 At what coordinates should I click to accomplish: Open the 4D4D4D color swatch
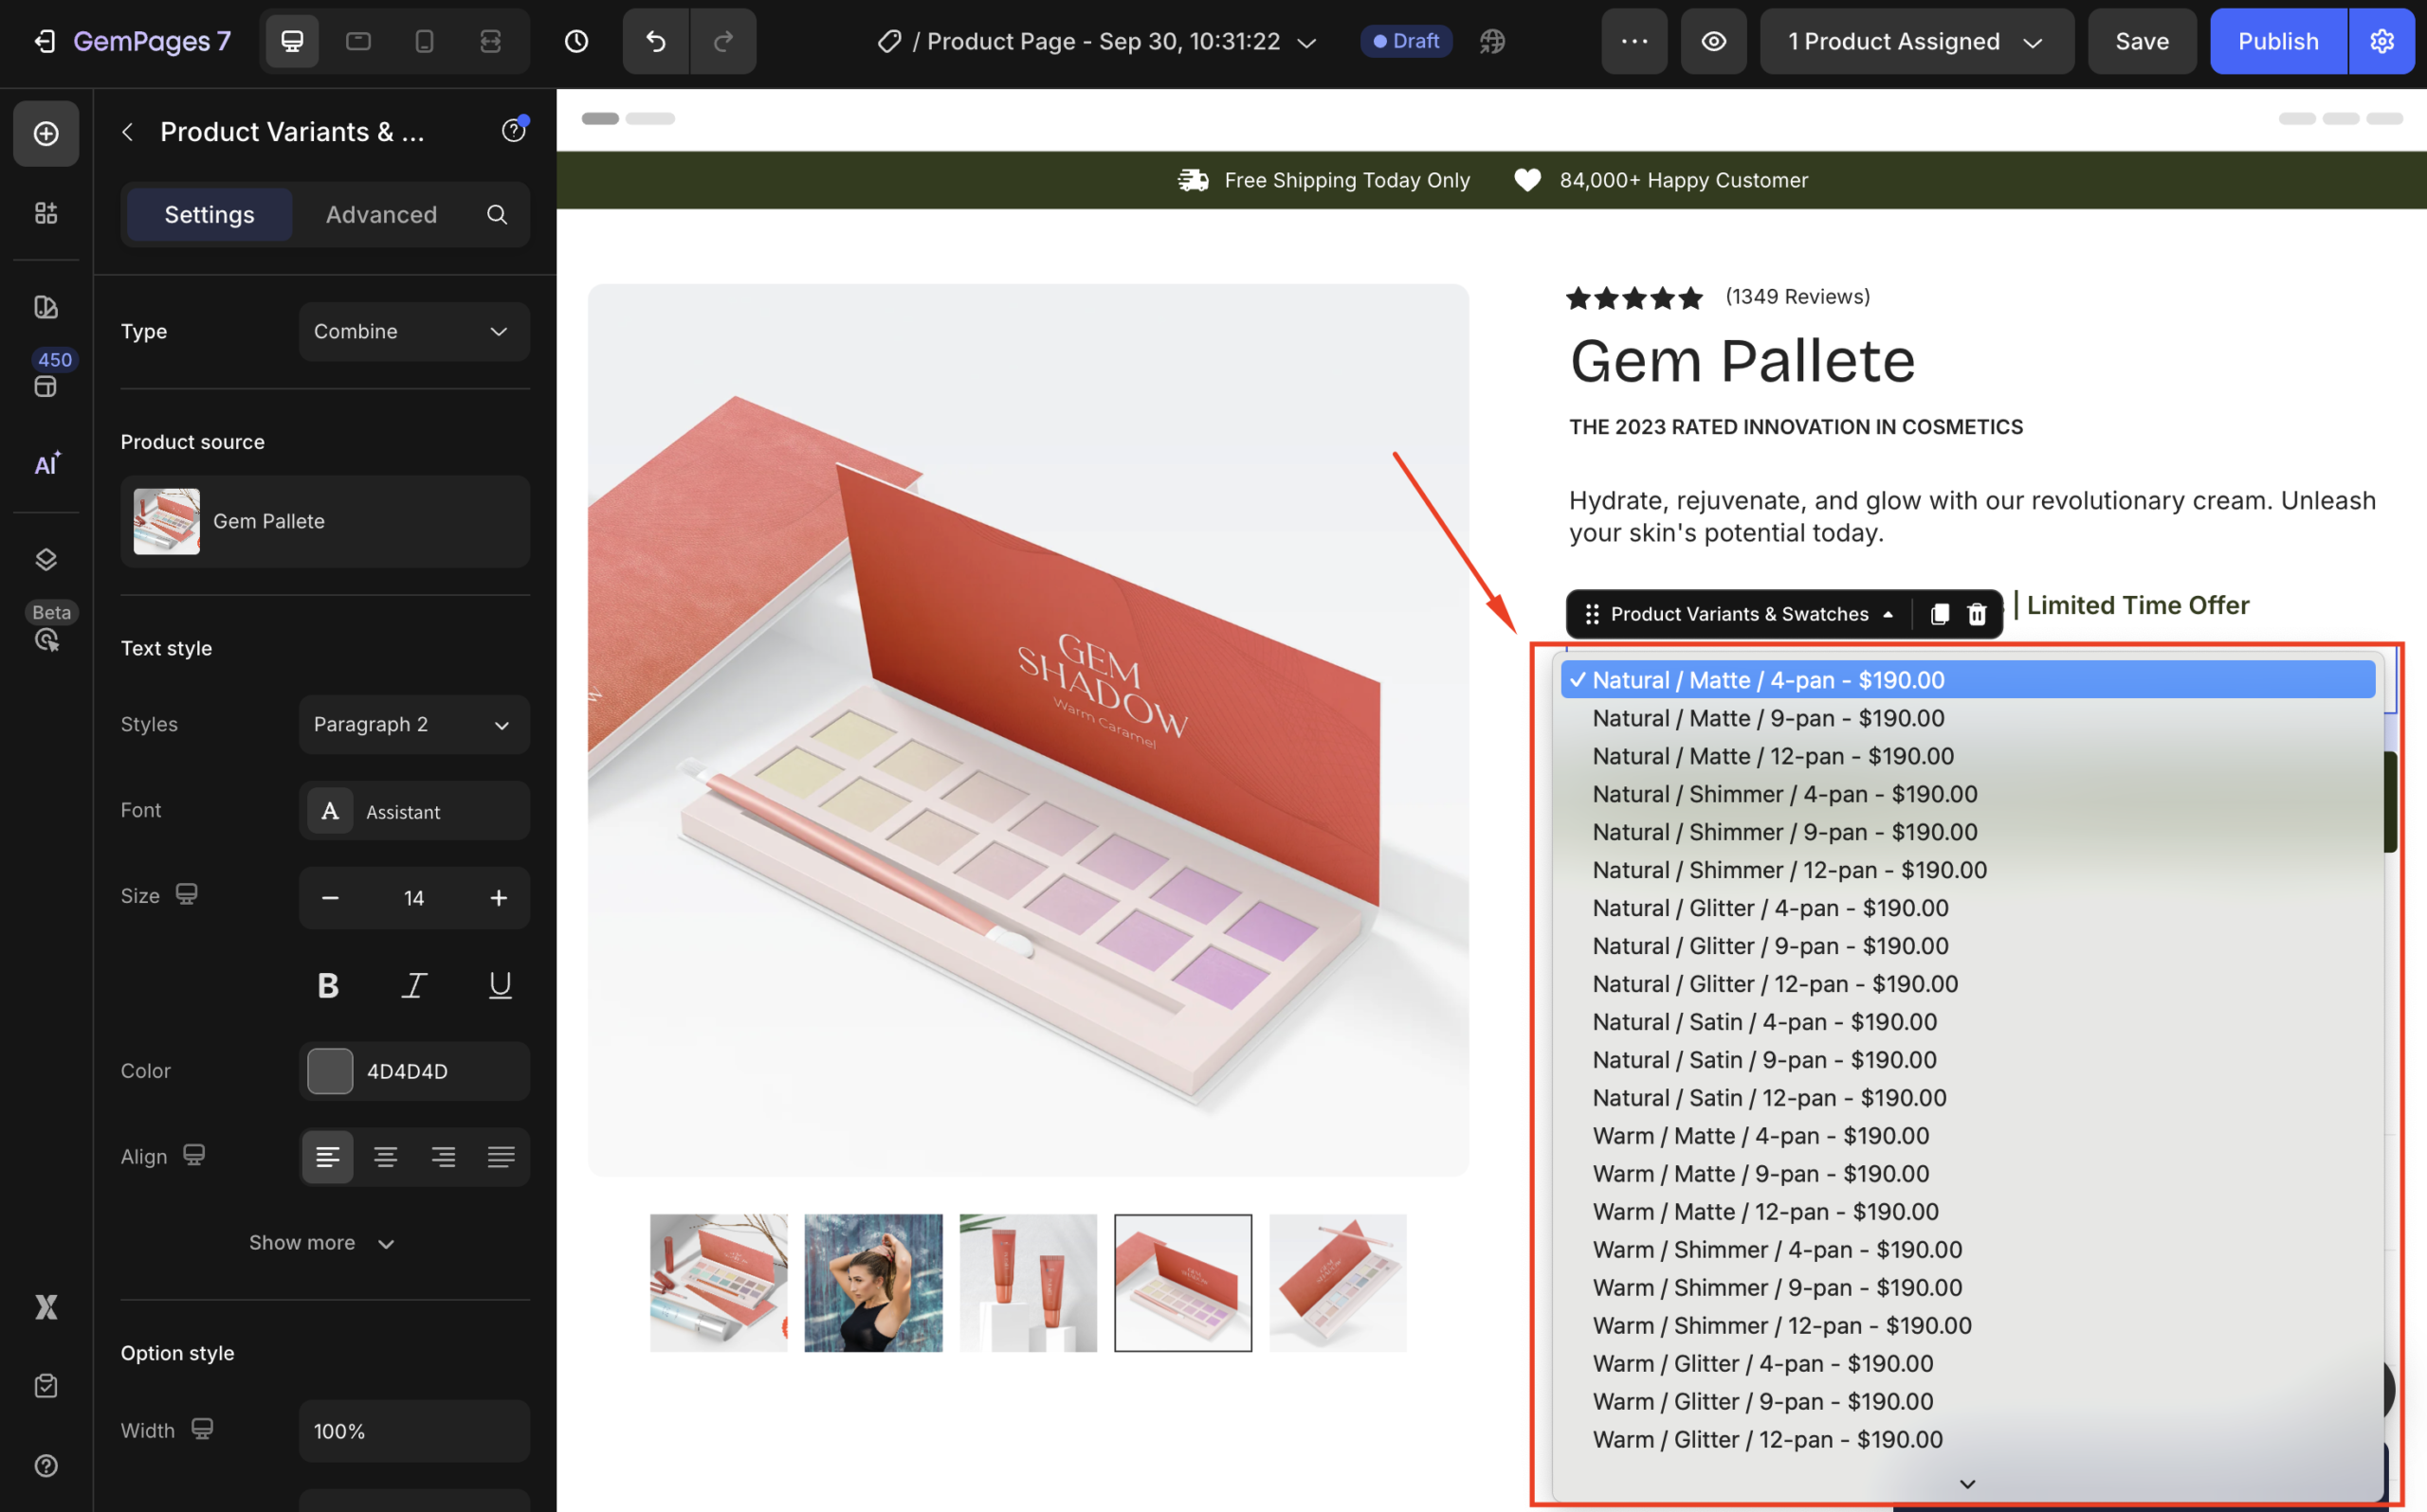click(x=330, y=1071)
